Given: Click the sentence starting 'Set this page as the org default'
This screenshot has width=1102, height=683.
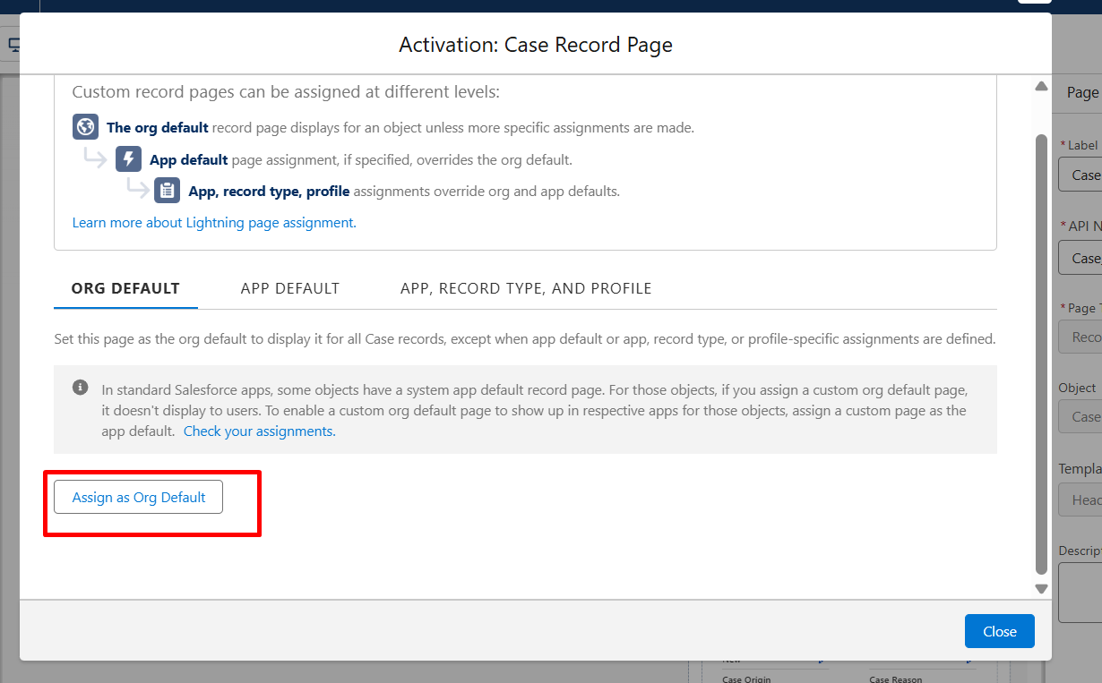Looking at the screenshot, I should point(525,339).
